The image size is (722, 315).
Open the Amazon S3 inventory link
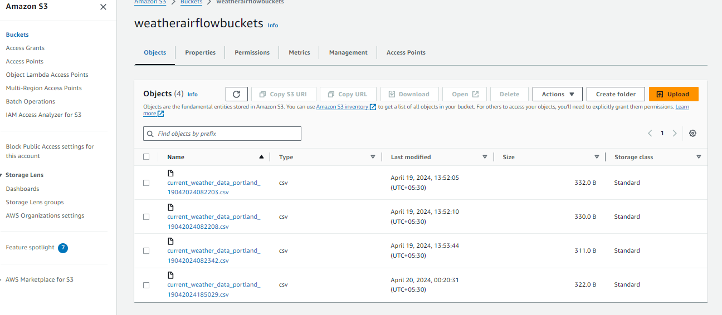346,107
